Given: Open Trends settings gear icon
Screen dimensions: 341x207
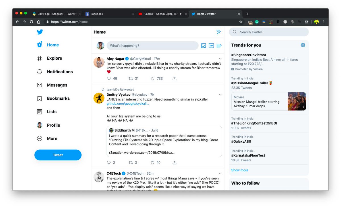Looking at the screenshot, I should [x=303, y=45].
